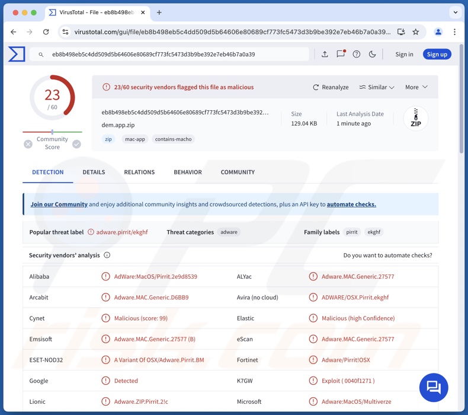The height and width of the screenshot is (415, 468).
Task: Click Adware:MacOS/Multiverze Microsoft result
Action: [356, 401]
